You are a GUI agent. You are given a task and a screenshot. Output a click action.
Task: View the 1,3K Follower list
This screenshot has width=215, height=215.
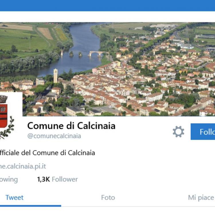(x=57, y=179)
